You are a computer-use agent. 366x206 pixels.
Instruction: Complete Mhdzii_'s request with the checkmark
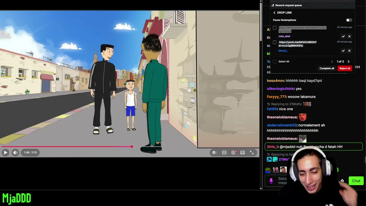[x=343, y=51]
